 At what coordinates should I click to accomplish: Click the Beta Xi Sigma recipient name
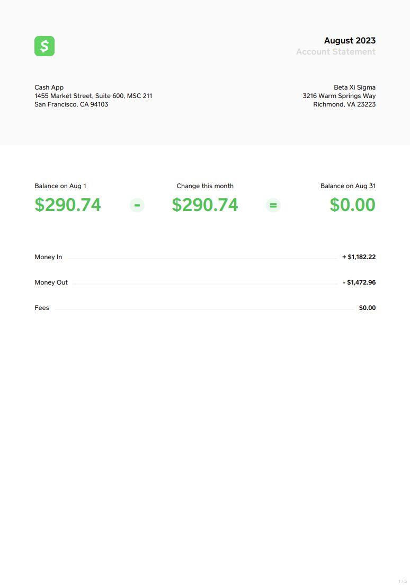click(x=354, y=87)
